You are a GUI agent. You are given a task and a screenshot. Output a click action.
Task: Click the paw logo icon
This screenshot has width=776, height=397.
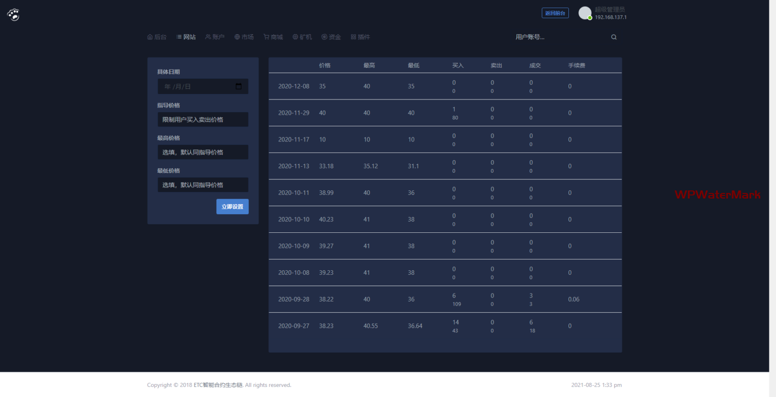point(14,15)
